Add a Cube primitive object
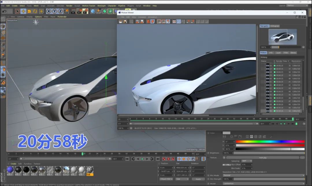312x186 pixels. 93,11
